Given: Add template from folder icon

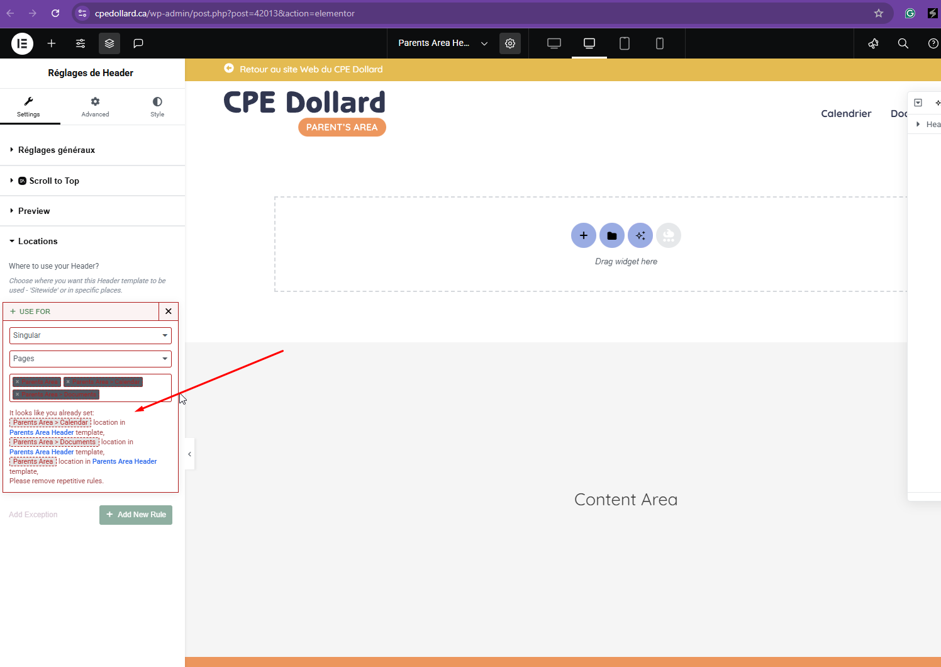Looking at the screenshot, I should (612, 235).
